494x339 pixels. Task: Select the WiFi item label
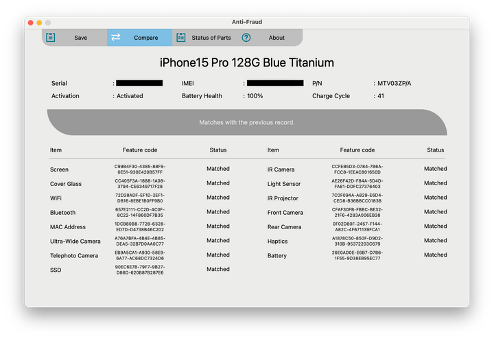(x=56, y=198)
